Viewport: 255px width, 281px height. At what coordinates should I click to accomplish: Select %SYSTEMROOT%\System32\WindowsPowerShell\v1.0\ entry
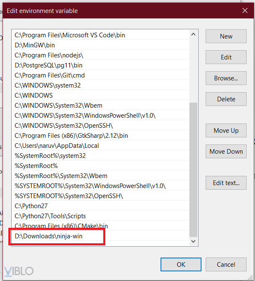tap(100, 186)
